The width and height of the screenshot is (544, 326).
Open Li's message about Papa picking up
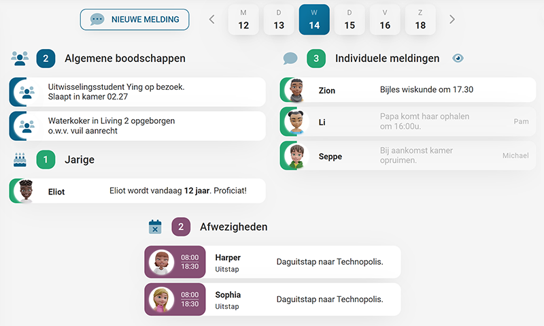[415, 122]
